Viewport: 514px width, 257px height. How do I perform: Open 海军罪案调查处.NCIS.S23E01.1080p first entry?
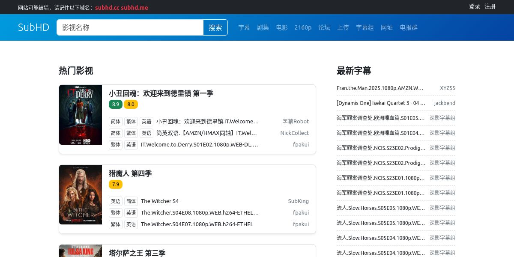tap(381, 178)
